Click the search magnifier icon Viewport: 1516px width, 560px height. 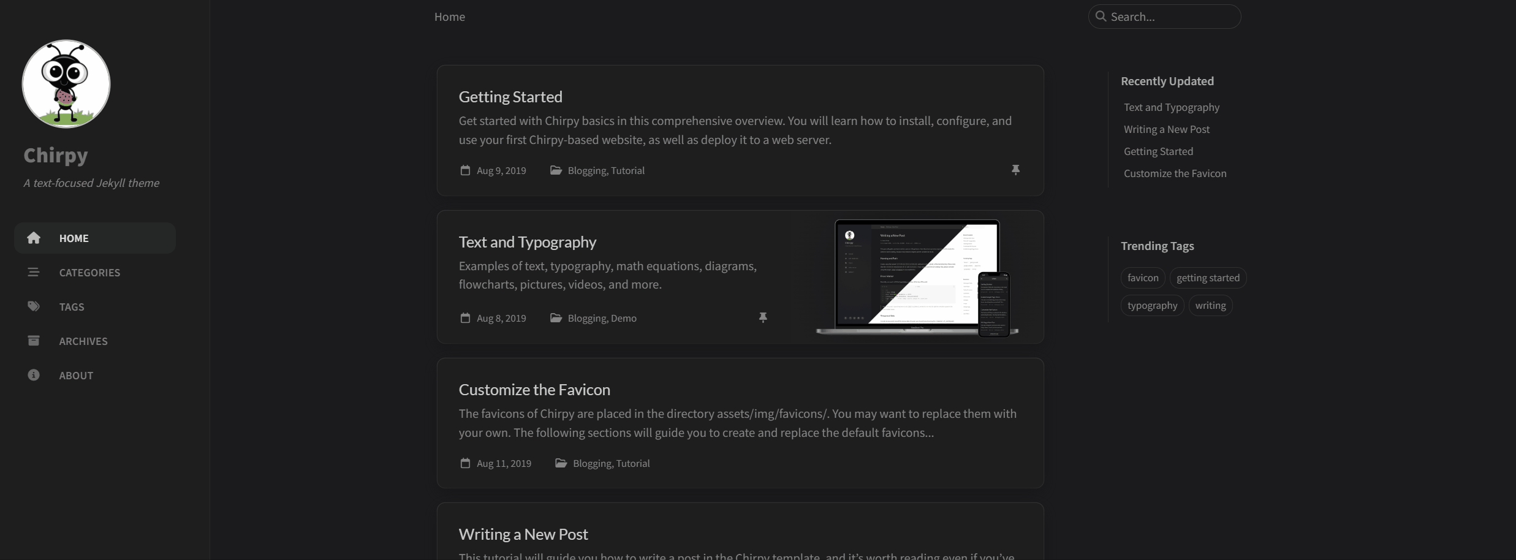[x=1101, y=17]
